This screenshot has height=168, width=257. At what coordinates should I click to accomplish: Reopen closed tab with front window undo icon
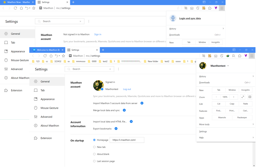pyautogui.click(x=56, y=56)
